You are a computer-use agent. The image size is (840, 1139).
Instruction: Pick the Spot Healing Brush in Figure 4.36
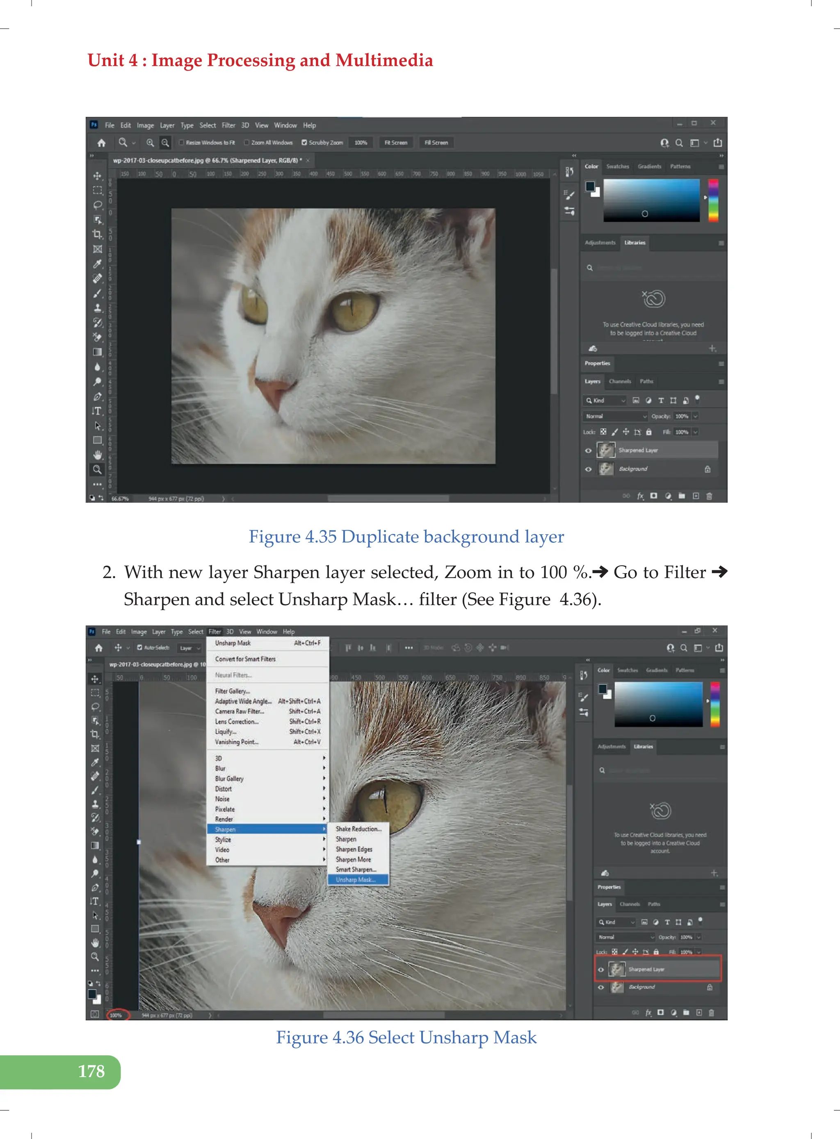coord(95,776)
